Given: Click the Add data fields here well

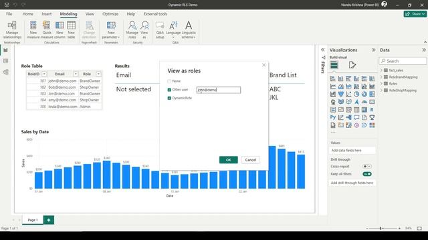Looking at the screenshot, I should click(x=352, y=150).
